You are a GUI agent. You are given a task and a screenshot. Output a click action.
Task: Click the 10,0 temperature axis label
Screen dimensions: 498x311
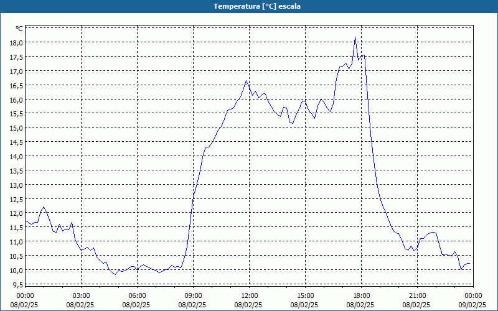point(16,270)
